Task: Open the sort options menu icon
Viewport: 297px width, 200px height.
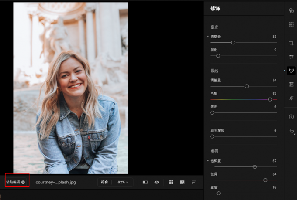Action: [x=193, y=182]
